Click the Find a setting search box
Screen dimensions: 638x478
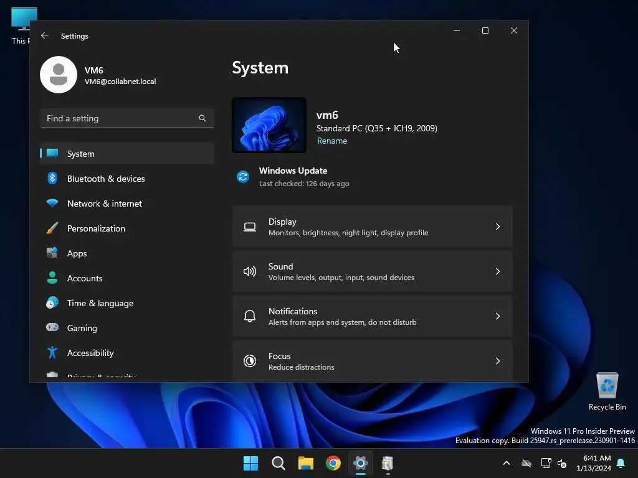click(127, 118)
